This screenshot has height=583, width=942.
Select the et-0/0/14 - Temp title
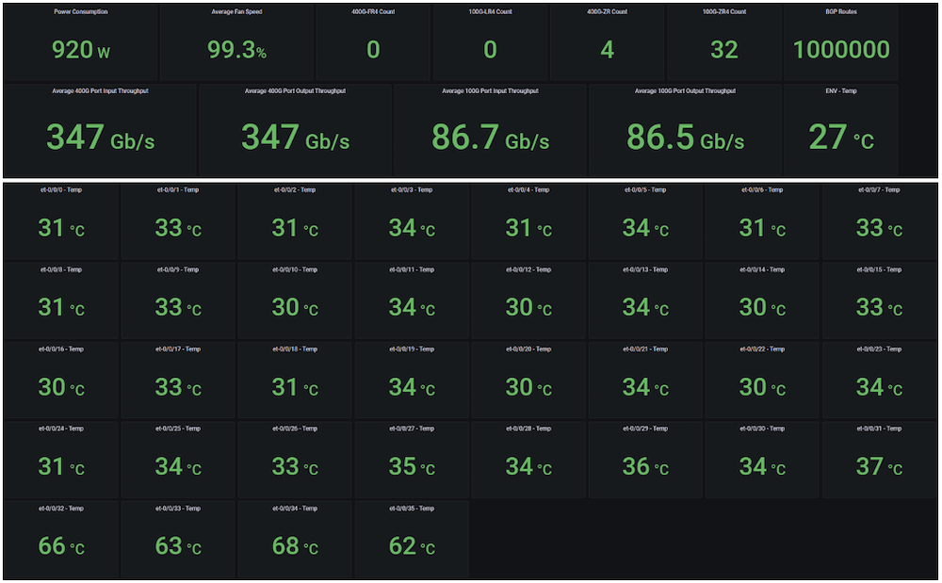pos(762,269)
